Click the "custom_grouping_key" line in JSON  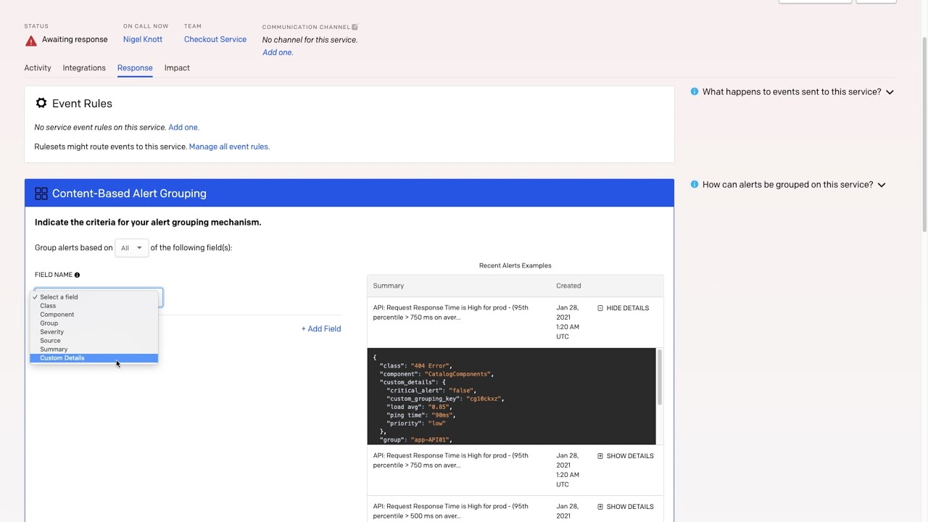(445, 399)
